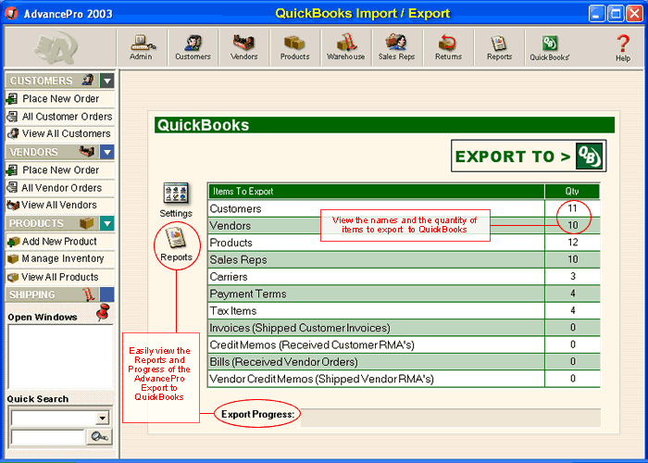Open View All Vendors

point(60,205)
